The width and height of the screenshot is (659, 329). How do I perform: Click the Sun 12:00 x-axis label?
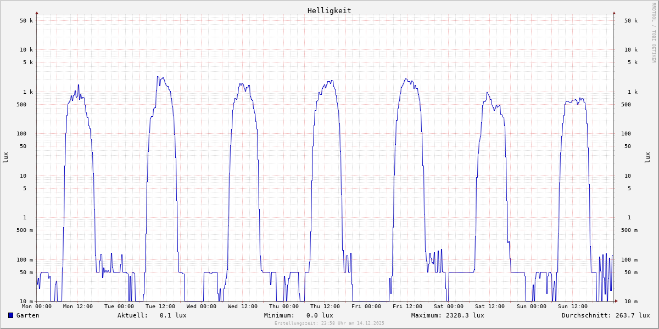tap(572, 307)
